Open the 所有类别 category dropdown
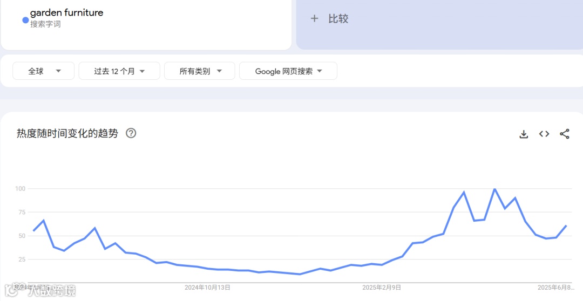 coord(200,71)
